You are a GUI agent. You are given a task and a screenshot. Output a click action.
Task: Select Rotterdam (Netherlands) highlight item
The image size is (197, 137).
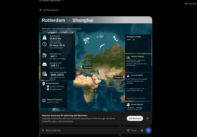point(55,86)
